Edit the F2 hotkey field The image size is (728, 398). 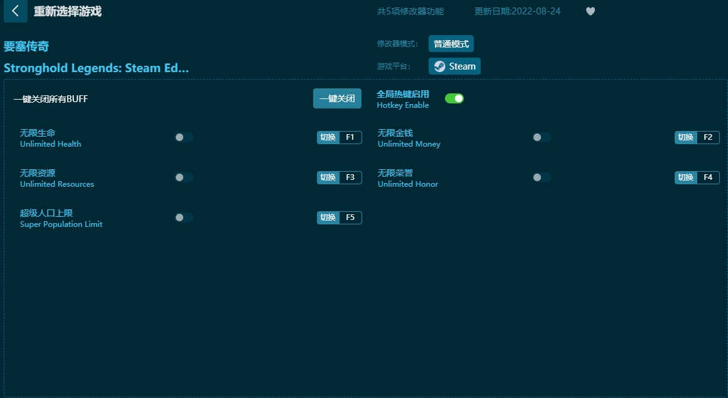(707, 137)
